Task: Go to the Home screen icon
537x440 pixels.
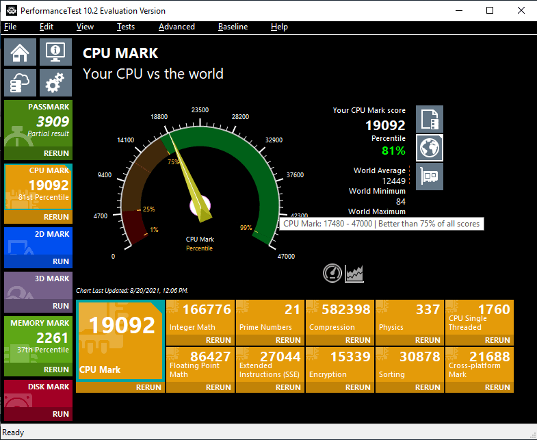Action: click(x=21, y=52)
